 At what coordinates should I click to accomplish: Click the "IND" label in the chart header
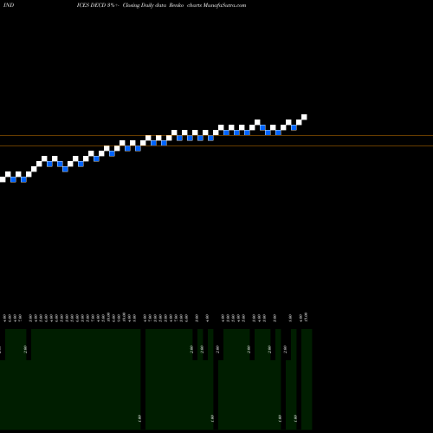click(9, 5)
